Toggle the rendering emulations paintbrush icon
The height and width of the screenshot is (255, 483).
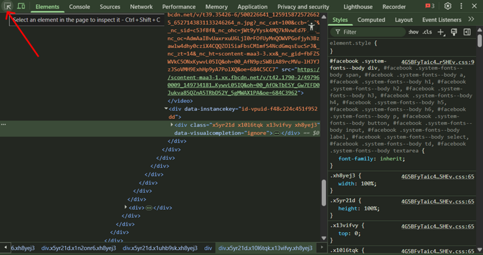[x=454, y=32]
